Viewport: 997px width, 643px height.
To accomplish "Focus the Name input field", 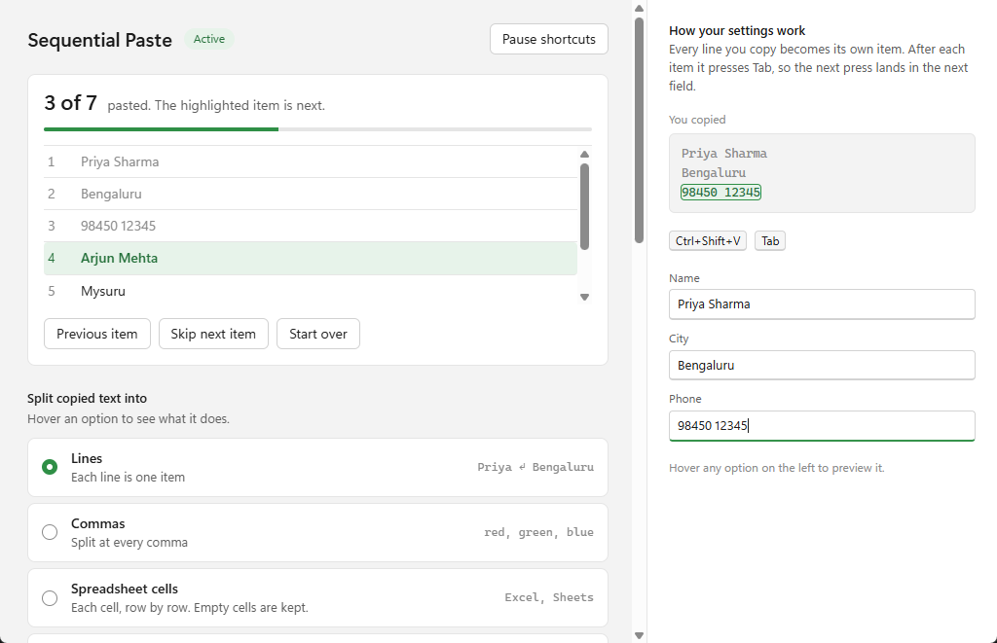I will click(x=822, y=304).
